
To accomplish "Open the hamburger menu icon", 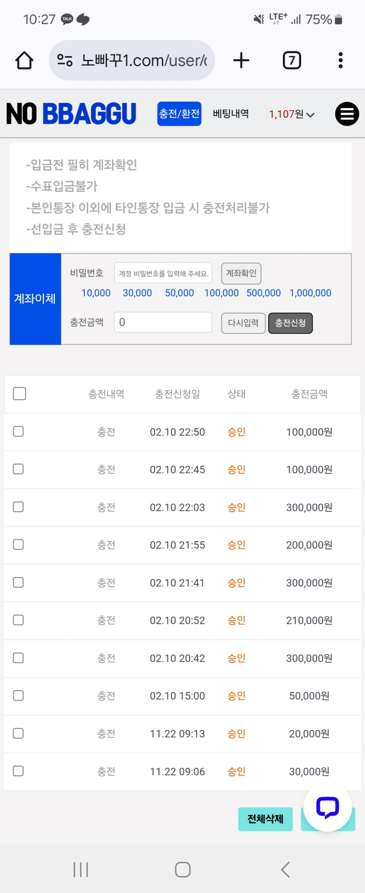I will click(x=347, y=114).
